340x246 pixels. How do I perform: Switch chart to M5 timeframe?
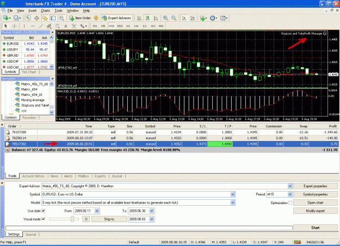tap(103, 26)
